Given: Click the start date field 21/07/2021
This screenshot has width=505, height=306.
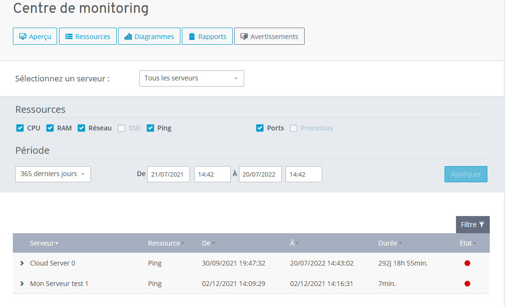Looking at the screenshot, I should click(168, 174).
